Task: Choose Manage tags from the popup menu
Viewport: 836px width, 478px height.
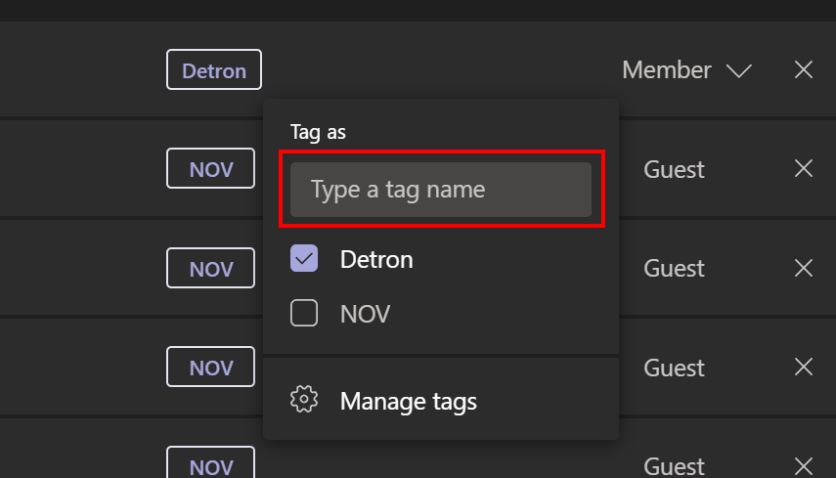Action: 409,401
